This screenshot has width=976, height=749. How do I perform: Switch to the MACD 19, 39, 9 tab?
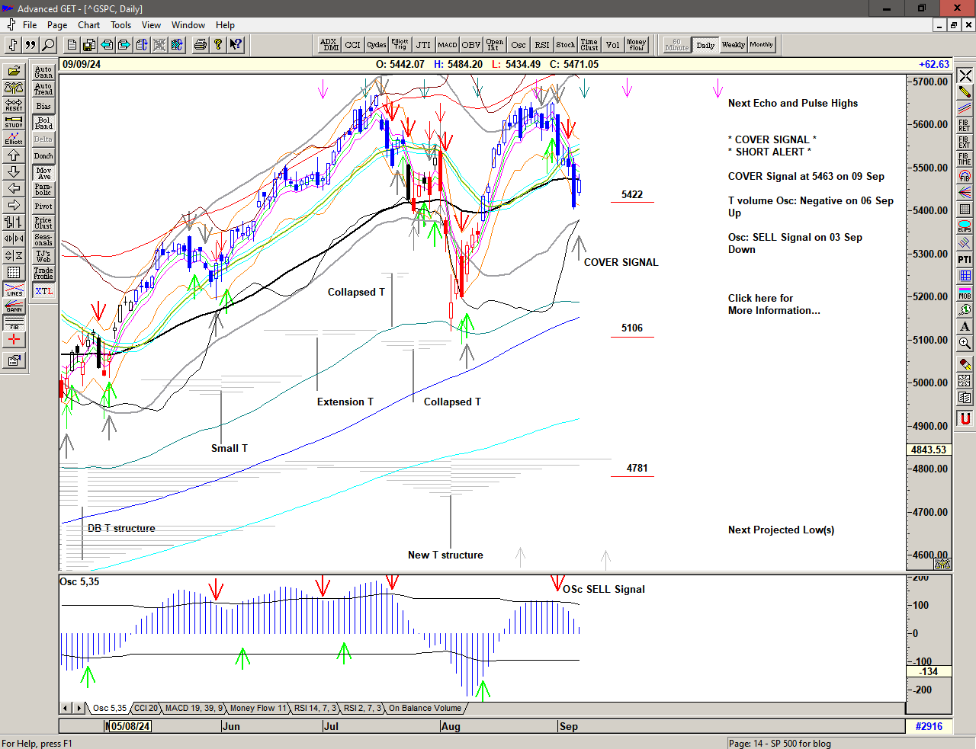tap(194, 708)
